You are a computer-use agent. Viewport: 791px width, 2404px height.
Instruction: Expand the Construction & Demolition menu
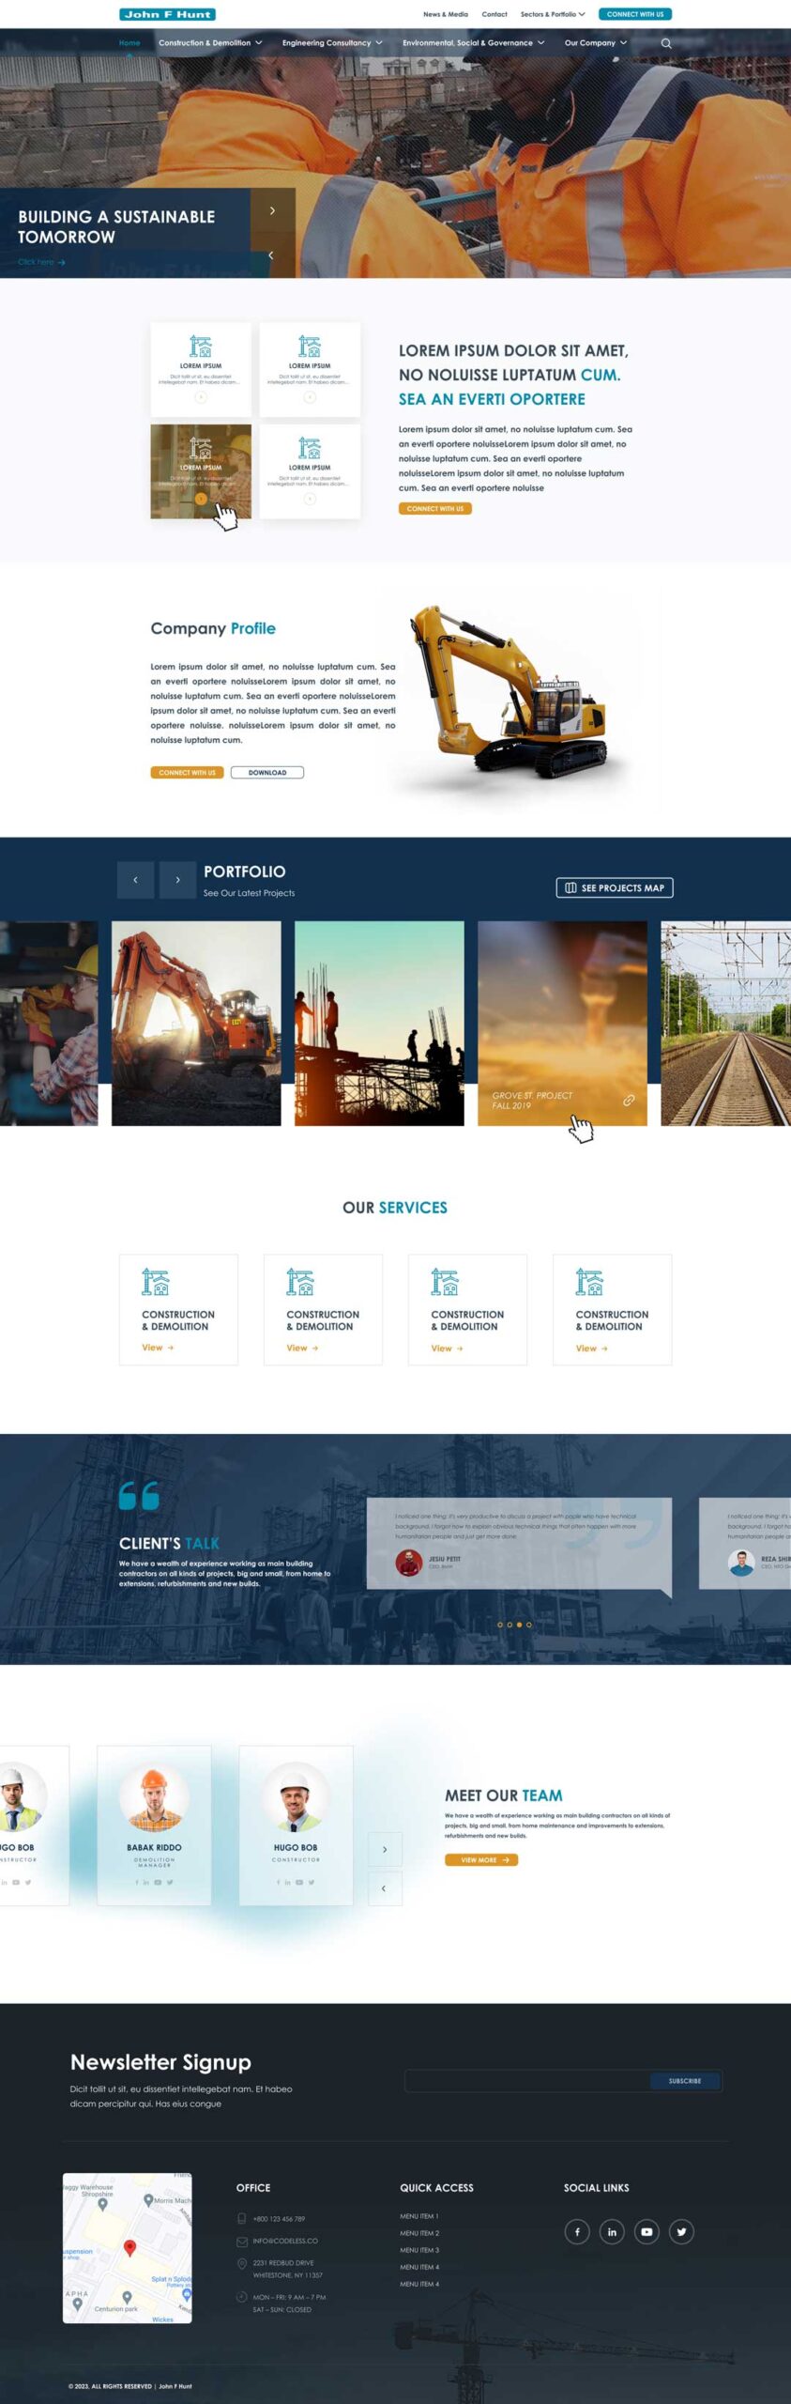(x=210, y=43)
